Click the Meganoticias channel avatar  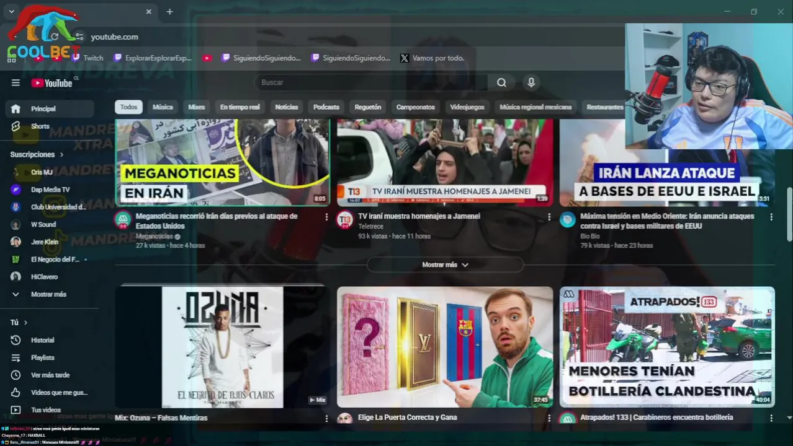(x=123, y=220)
